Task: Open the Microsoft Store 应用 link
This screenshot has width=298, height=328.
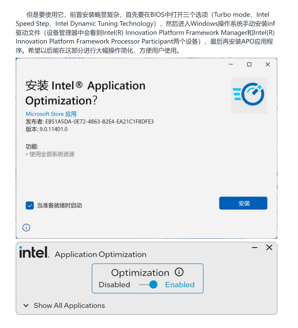Action: pyautogui.click(x=51, y=114)
